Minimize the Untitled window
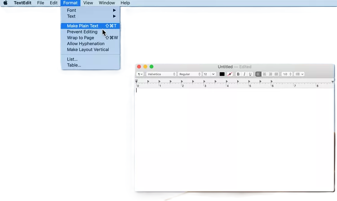Screen dimensions: 337x201 pos(145,67)
